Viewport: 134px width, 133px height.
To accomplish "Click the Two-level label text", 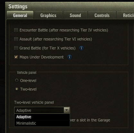I will tap(28, 89).
